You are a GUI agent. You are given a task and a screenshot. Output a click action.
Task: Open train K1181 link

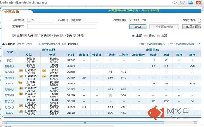(10, 101)
